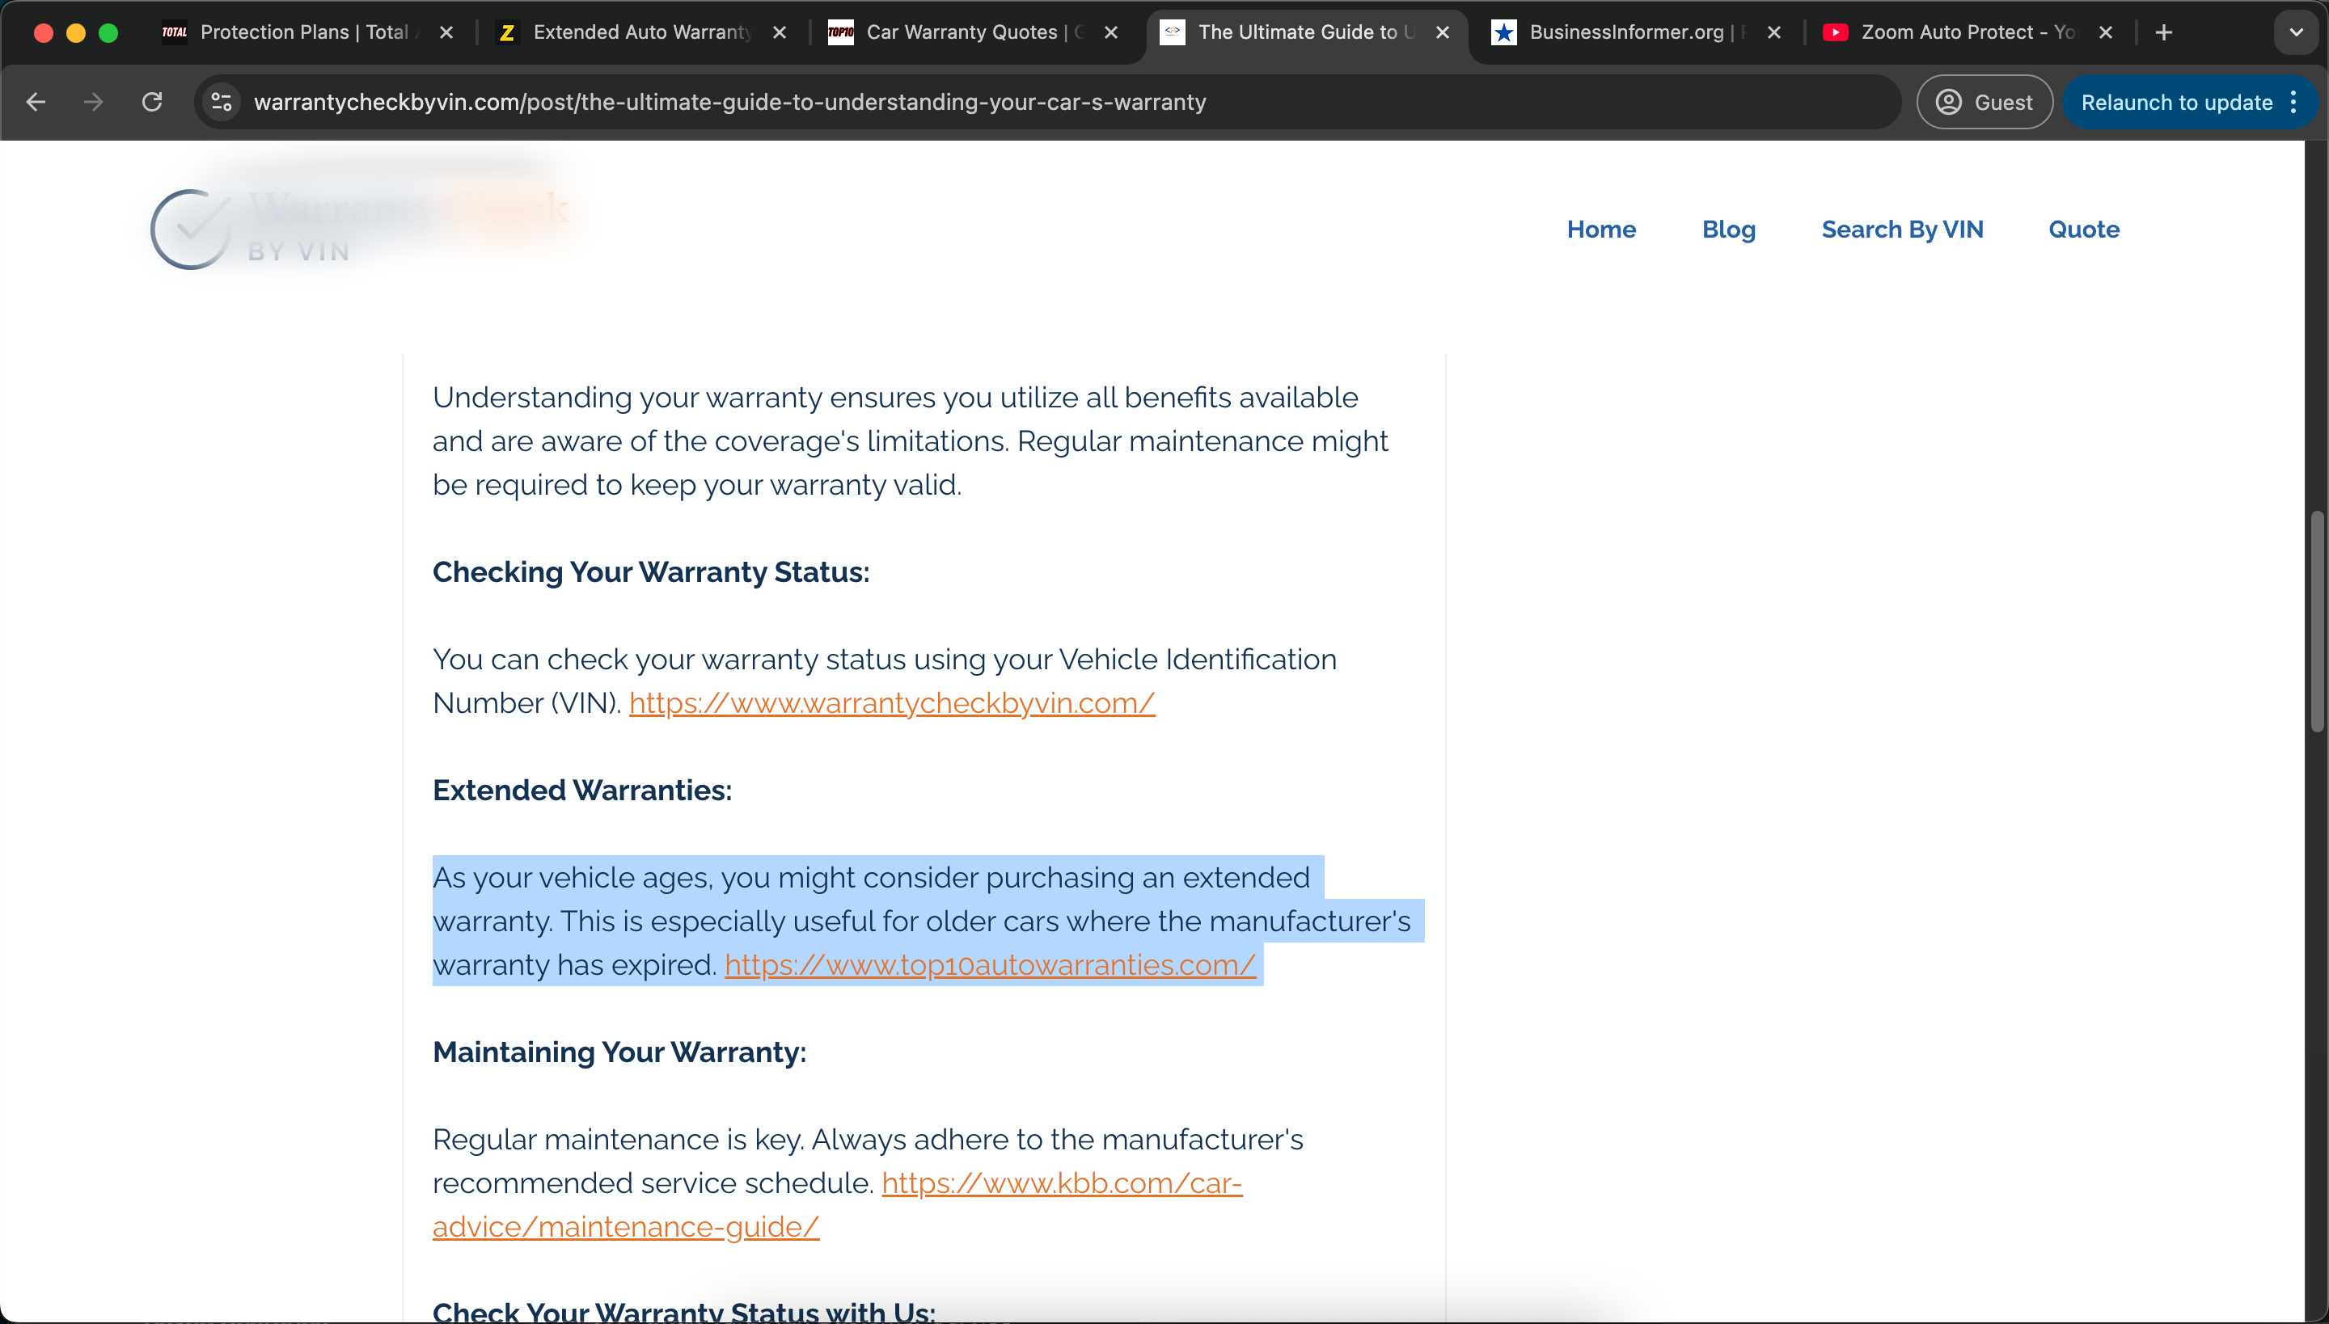2329x1324 pixels.
Task: Open Search By VIN nav link
Action: click(x=1902, y=230)
